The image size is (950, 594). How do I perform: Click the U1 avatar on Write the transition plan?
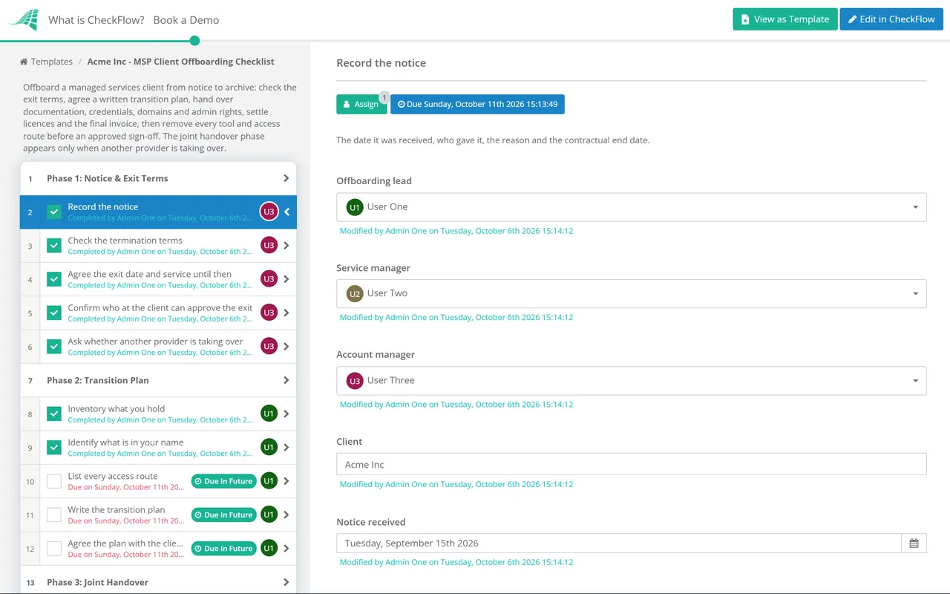(269, 515)
